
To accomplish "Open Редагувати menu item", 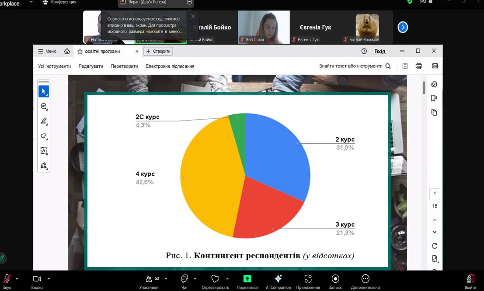I will [x=91, y=66].
